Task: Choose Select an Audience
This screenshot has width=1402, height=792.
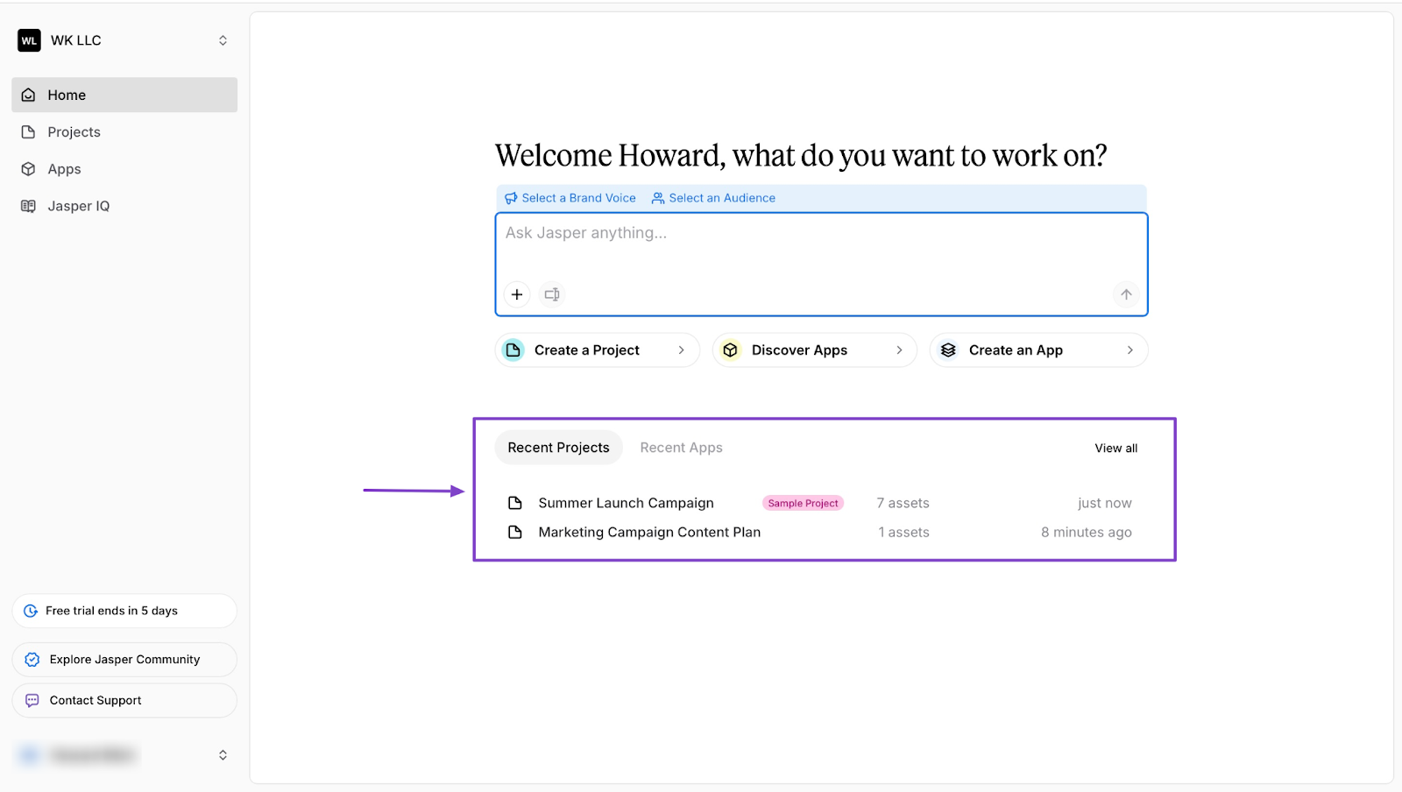Action: 714,198
